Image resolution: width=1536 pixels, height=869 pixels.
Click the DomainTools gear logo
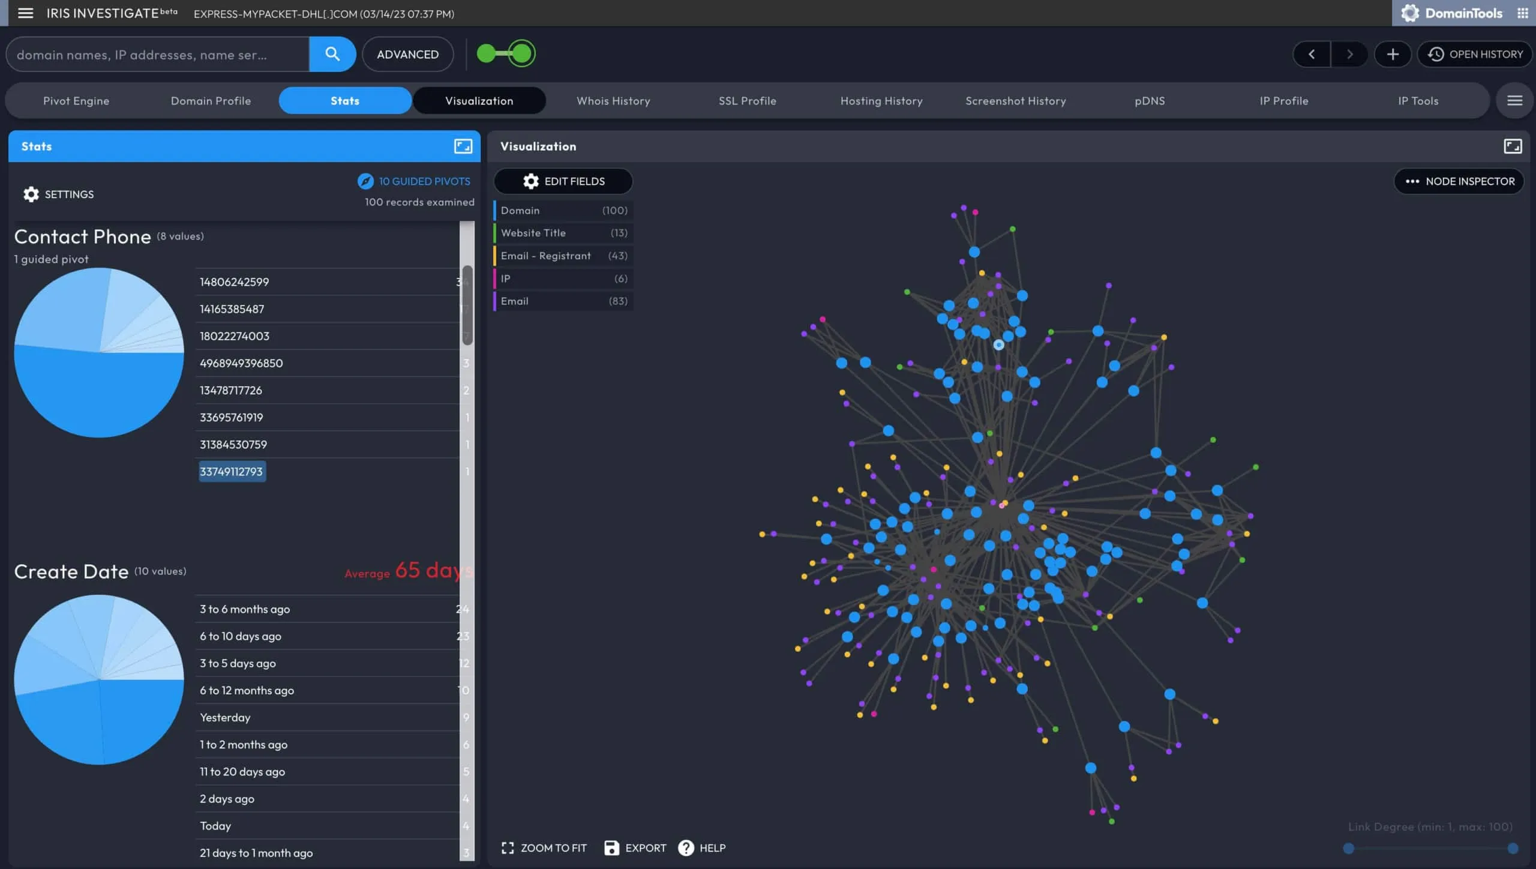pyautogui.click(x=1409, y=13)
